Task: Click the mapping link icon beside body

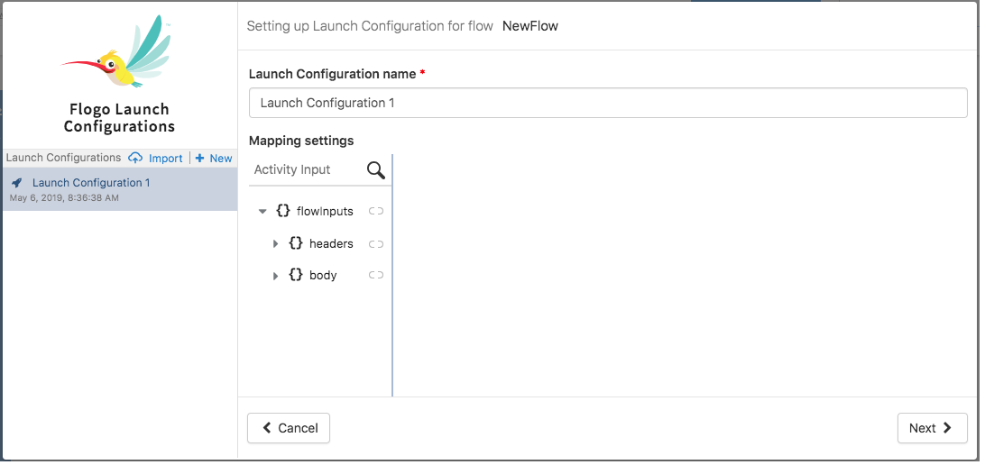Action: (x=376, y=275)
